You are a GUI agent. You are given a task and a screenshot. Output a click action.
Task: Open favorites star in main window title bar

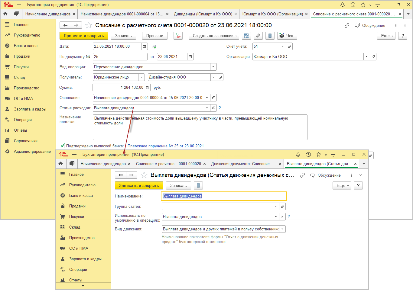pos(363,5)
